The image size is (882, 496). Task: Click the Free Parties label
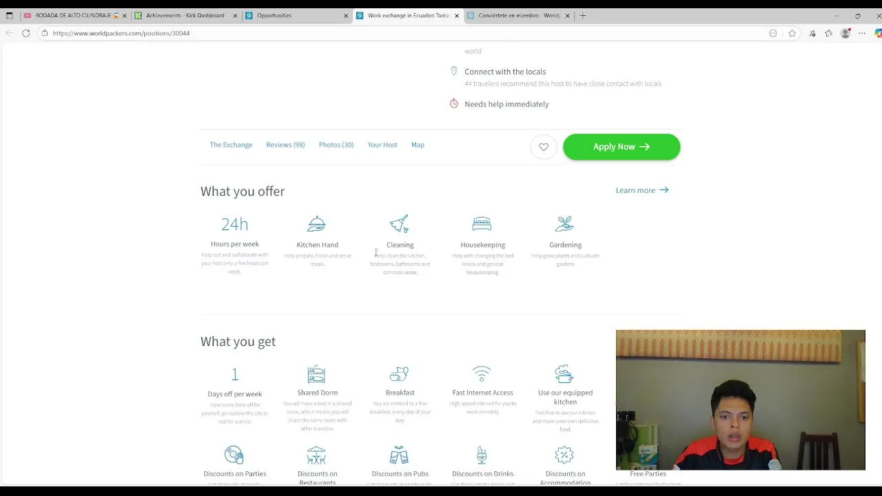[648, 474]
